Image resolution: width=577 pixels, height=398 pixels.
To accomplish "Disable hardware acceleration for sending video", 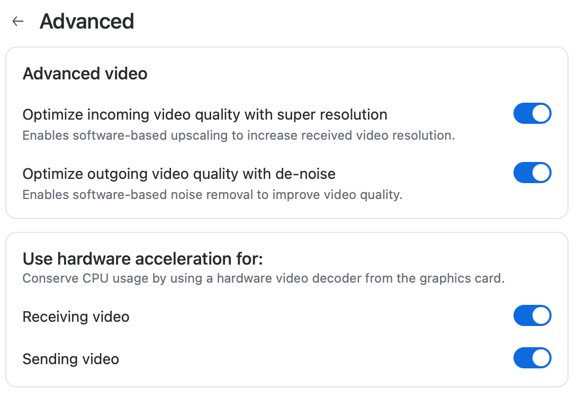I will pyautogui.click(x=533, y=358).
